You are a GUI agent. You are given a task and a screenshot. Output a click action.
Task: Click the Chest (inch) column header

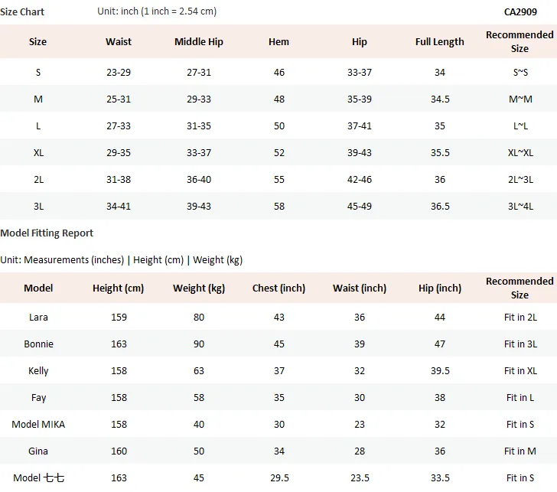[278, 288]
